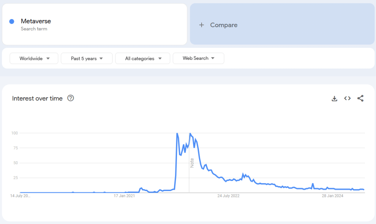Edit the Metaverse search term
Viewport: 376px width, 224px height.
(x=36, y=21)
